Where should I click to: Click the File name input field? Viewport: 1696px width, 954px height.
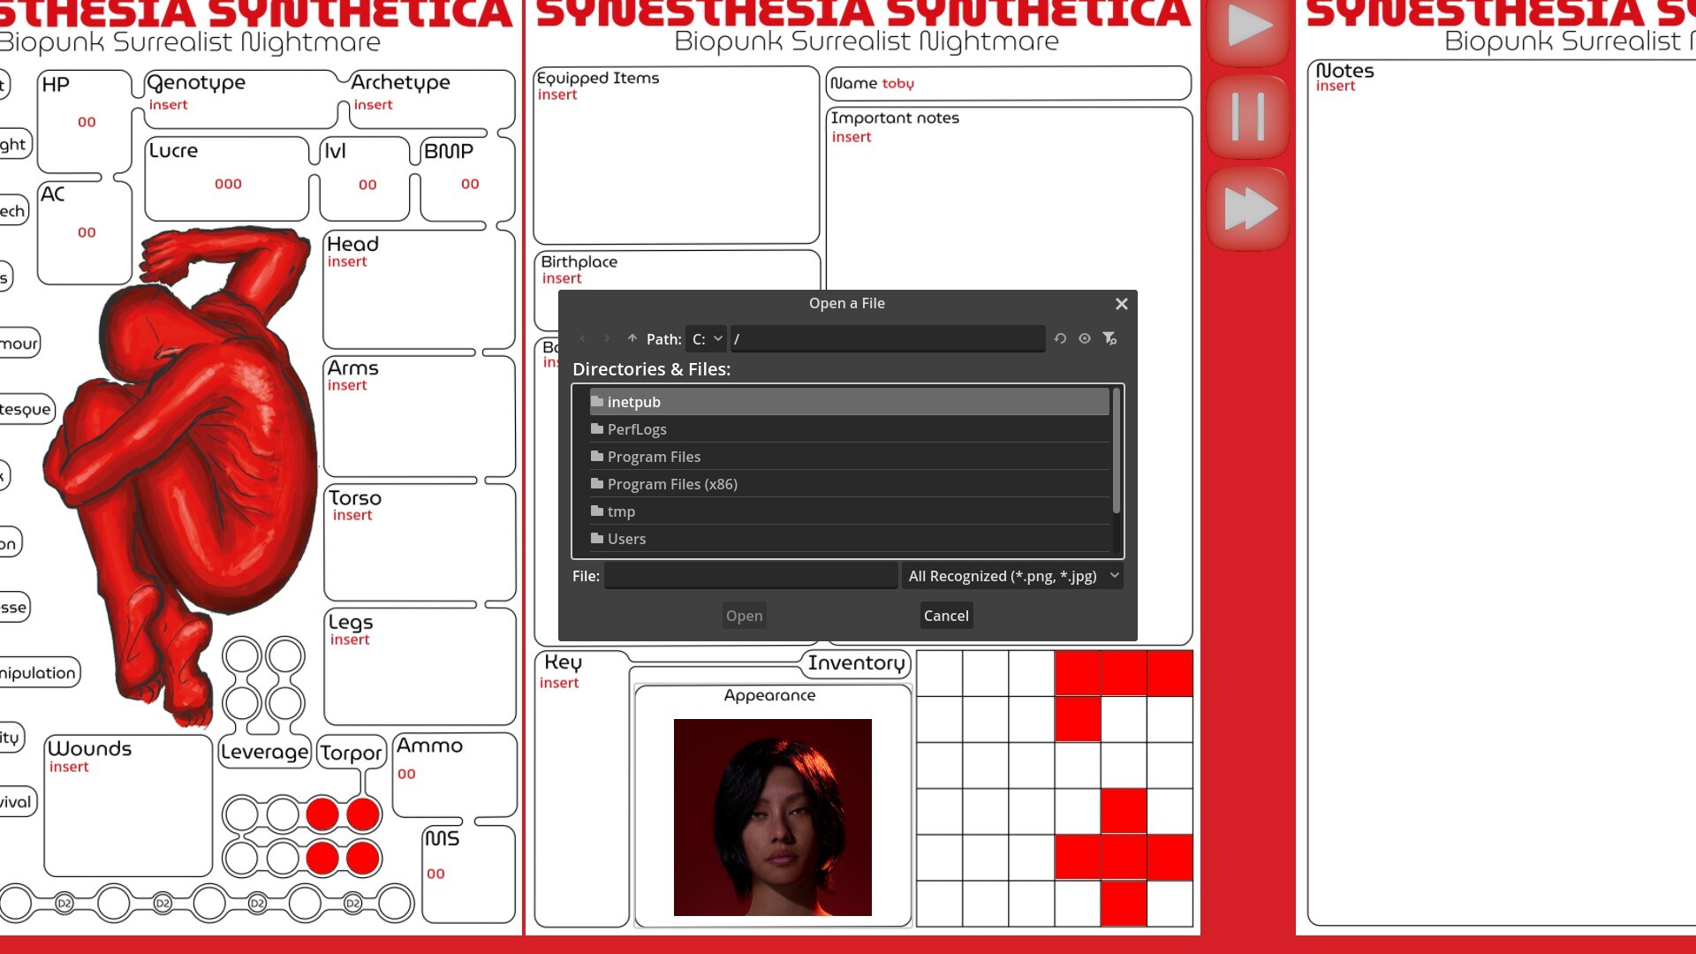click(x=750, y=575)
